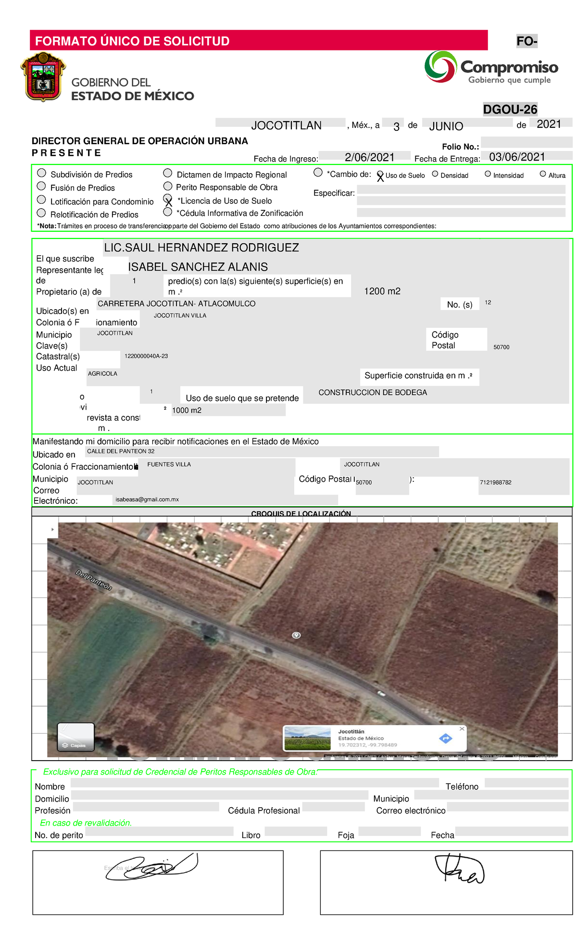Pick Dictamen de Impacto Regional option

pyautogui.click(x=168, y=173)
